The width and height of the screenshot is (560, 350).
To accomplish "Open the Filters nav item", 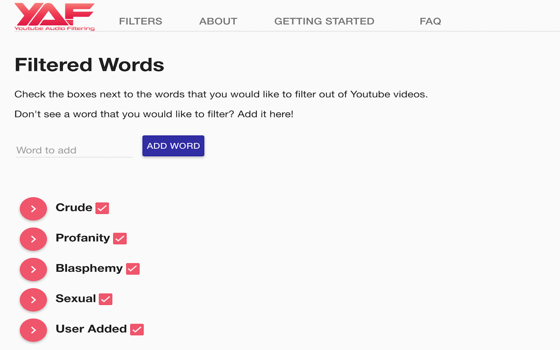I will pyautogui.click(x=140, y=21).
